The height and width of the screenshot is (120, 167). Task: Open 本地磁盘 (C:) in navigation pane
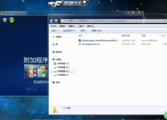[x=63, y=64]
